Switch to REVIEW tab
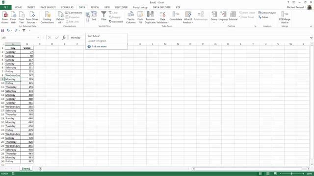The image size is (314, 176). [95, 7]
